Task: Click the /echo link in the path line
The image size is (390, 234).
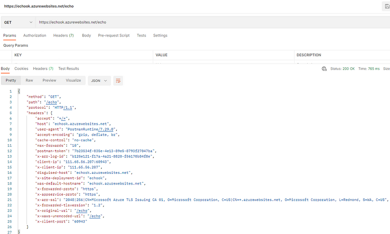Action: (x=52, y=102)
